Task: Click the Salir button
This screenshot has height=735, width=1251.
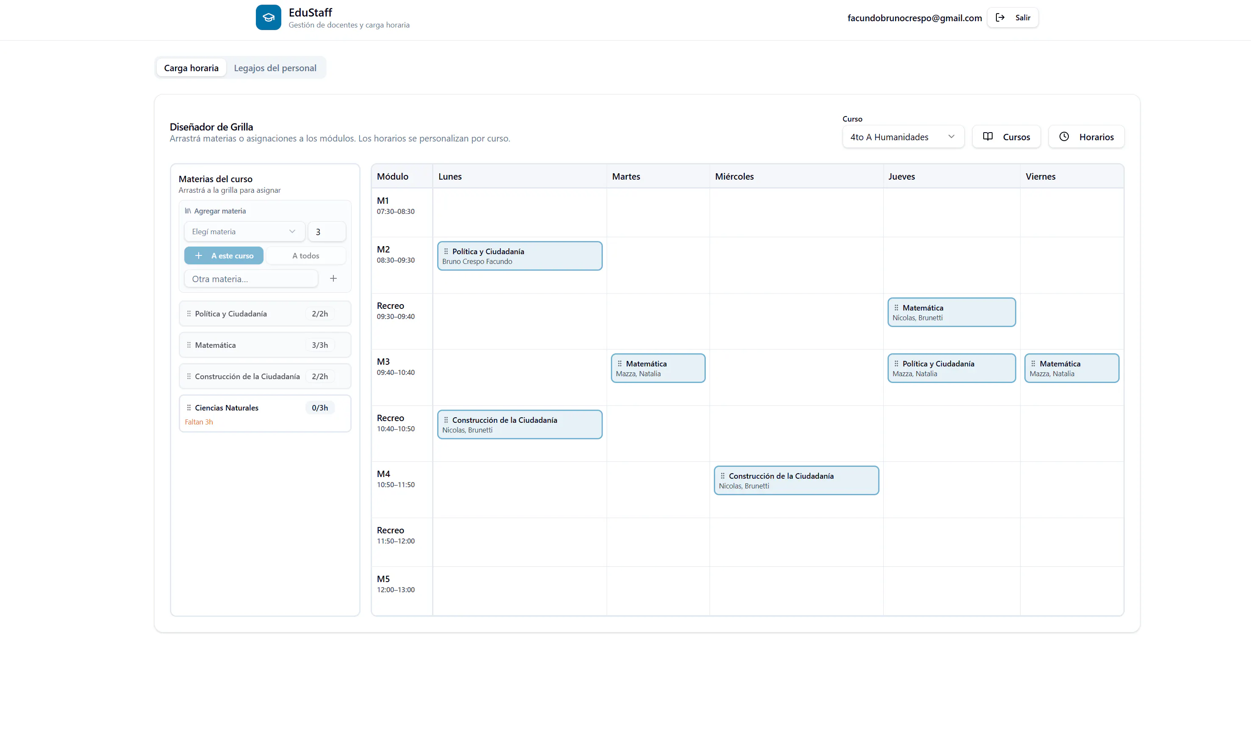Action: click(x=1012, y=17)
